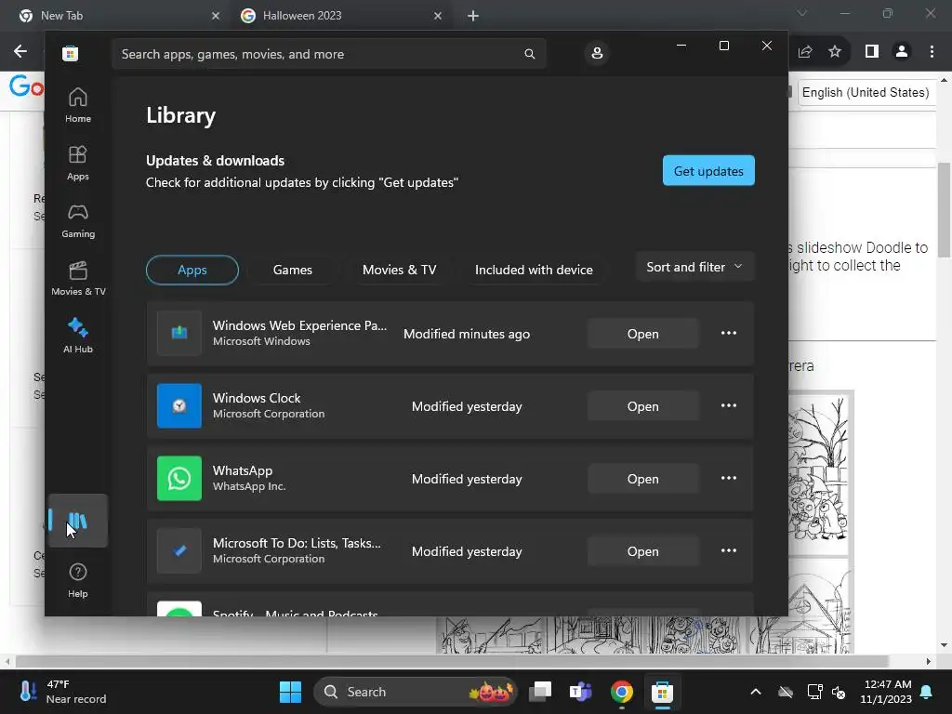Click Get updates button

point(708,171)
